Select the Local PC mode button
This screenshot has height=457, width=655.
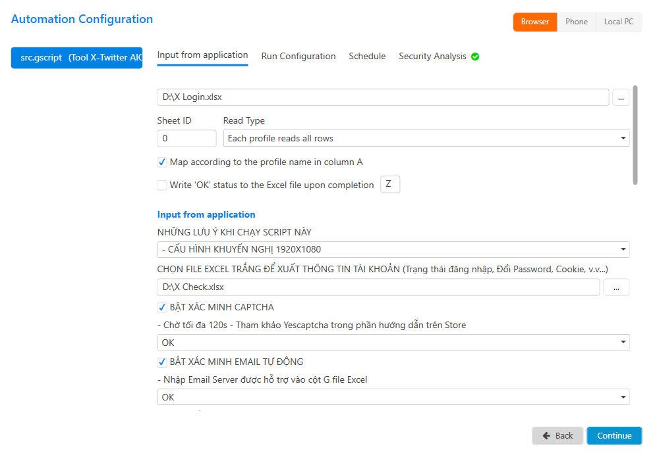618,22
